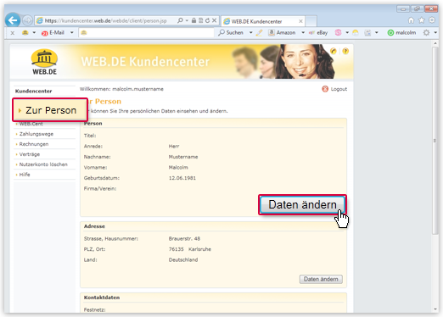Open Rechnungen in the sidebar menu
Screen dimensions: 443x317
(34, 144)
